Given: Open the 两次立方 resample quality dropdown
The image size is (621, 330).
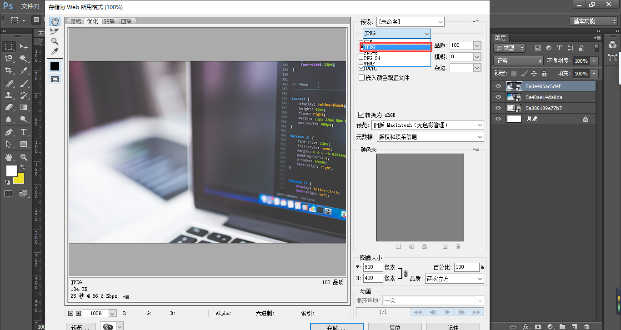Looking at the screenshot, I should pos(454,279).
